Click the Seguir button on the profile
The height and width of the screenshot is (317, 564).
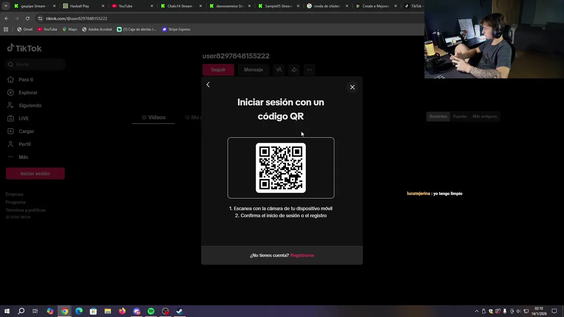tap(218, 70)
